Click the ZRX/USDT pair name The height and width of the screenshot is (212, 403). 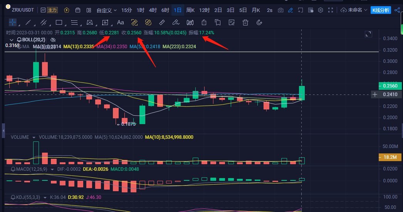[x=23, y=10]
